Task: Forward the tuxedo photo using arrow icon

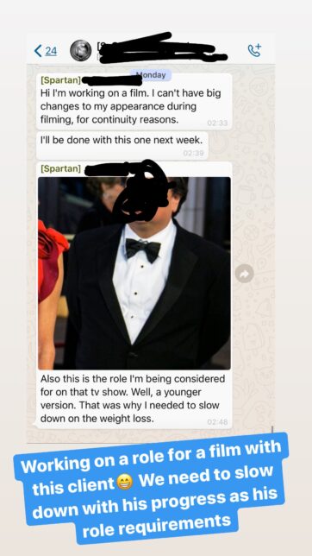Action: click(x=245, y=274)
